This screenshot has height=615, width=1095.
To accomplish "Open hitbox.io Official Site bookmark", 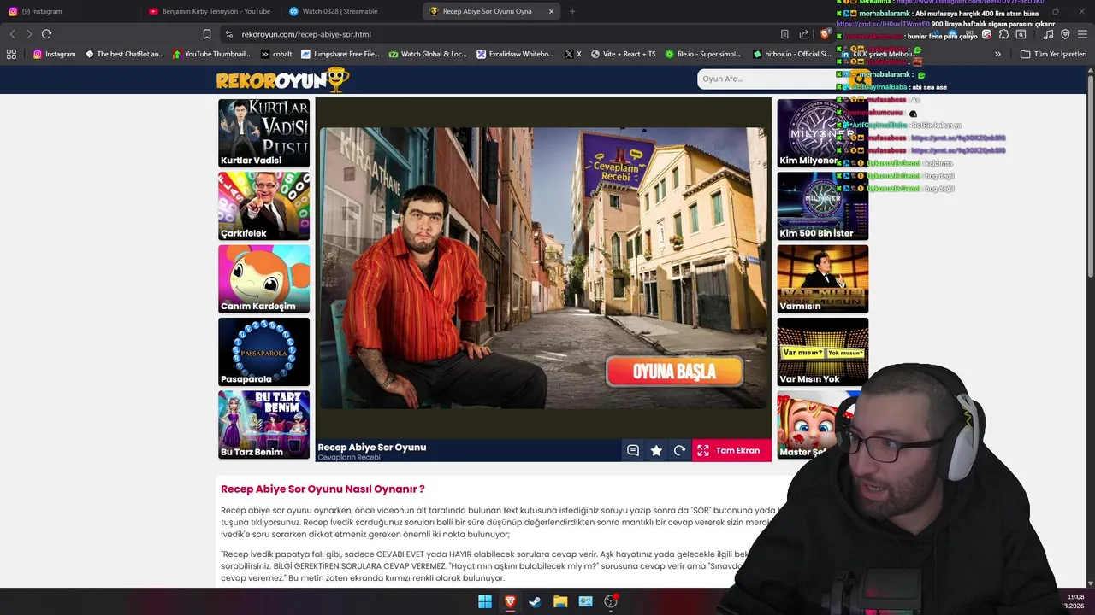I will 792,54.
